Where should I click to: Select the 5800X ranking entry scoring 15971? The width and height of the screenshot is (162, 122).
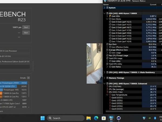coord(14,93)
